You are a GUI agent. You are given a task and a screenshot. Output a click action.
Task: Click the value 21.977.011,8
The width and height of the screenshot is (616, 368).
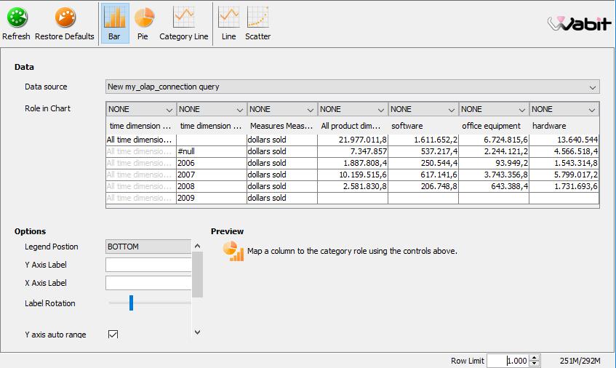click(x=363, y=140)
